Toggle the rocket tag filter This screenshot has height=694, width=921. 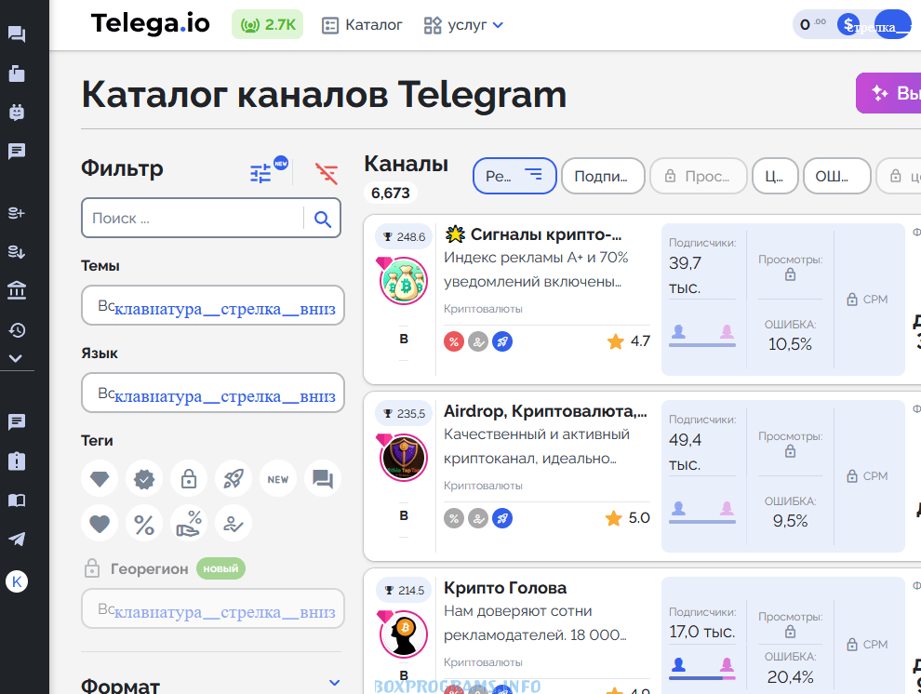click(x=234, y=479)
